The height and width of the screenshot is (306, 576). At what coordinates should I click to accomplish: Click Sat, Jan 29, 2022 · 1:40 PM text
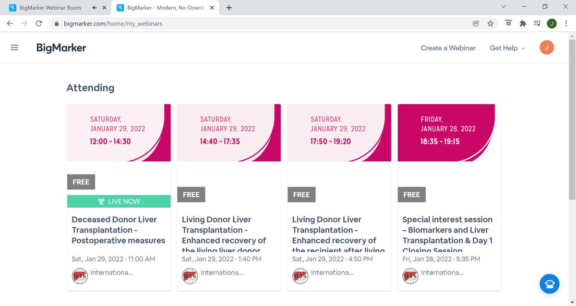coord(222,259)
